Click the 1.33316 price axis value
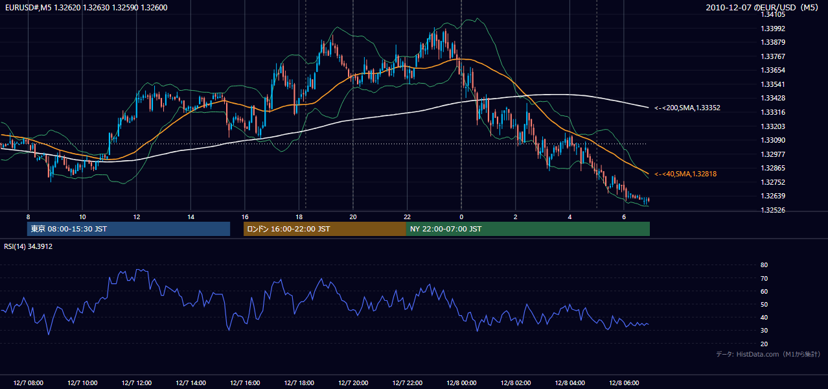828x389 pixels. pyautogui.click(x=773, y=112)
